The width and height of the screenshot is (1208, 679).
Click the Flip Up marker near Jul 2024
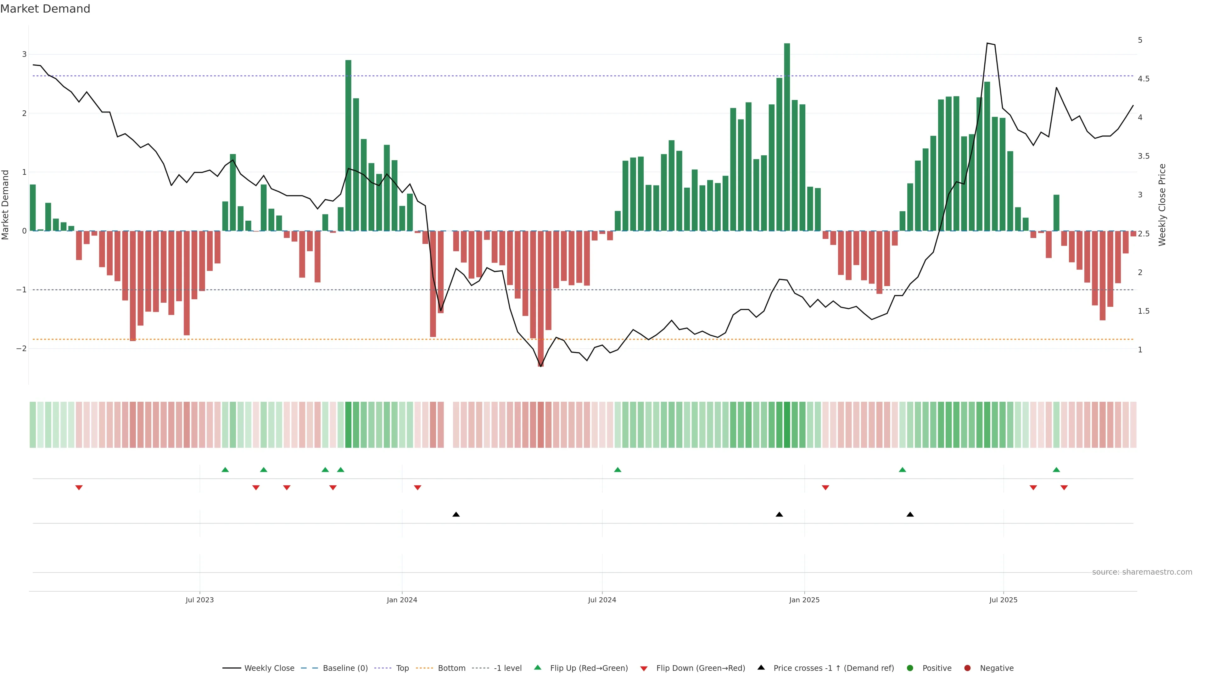[x=618, y=470]
